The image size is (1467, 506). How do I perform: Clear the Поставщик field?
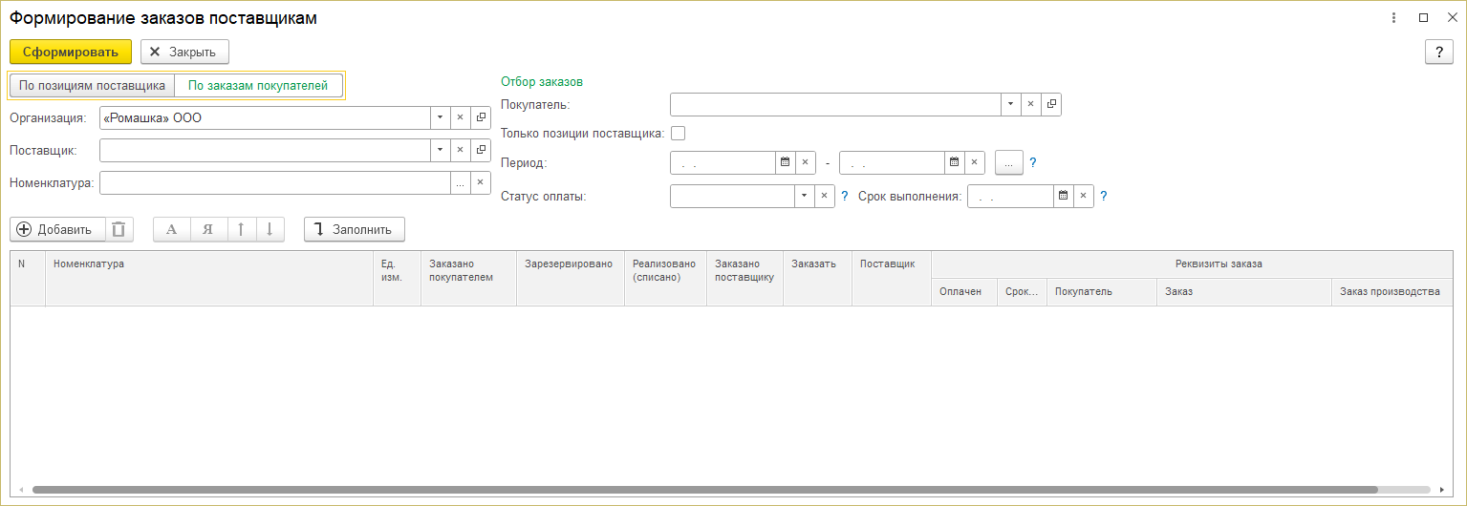pyautogui.click(x=460, y=150)
